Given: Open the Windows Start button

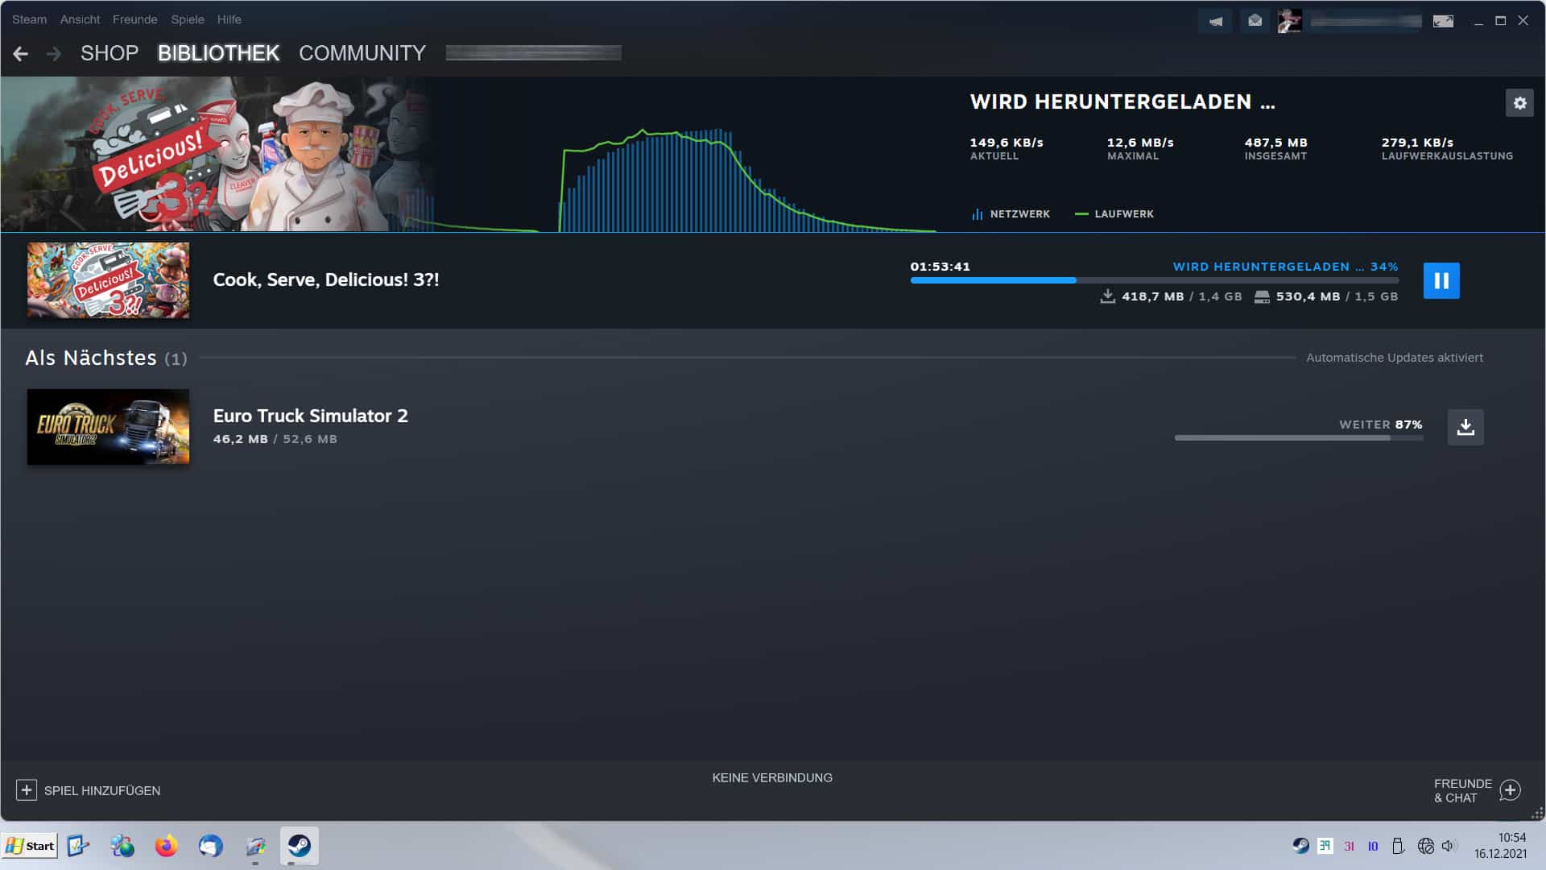Looking at the screenshot, I should point(30,846).
